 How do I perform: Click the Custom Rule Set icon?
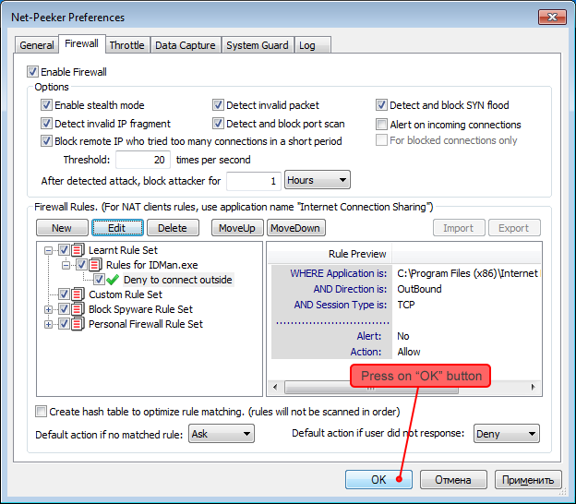click(78, 294)
